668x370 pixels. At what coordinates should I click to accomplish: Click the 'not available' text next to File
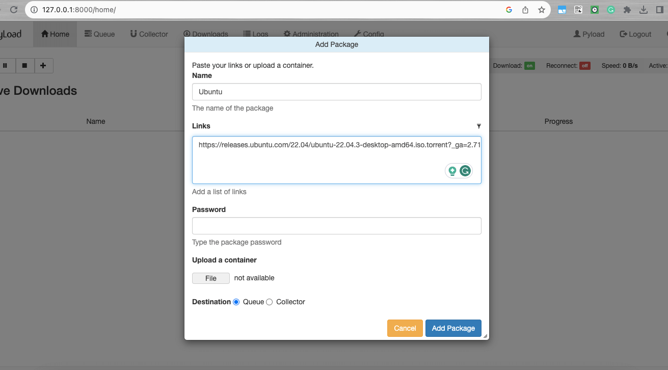(x=254, y=278)
